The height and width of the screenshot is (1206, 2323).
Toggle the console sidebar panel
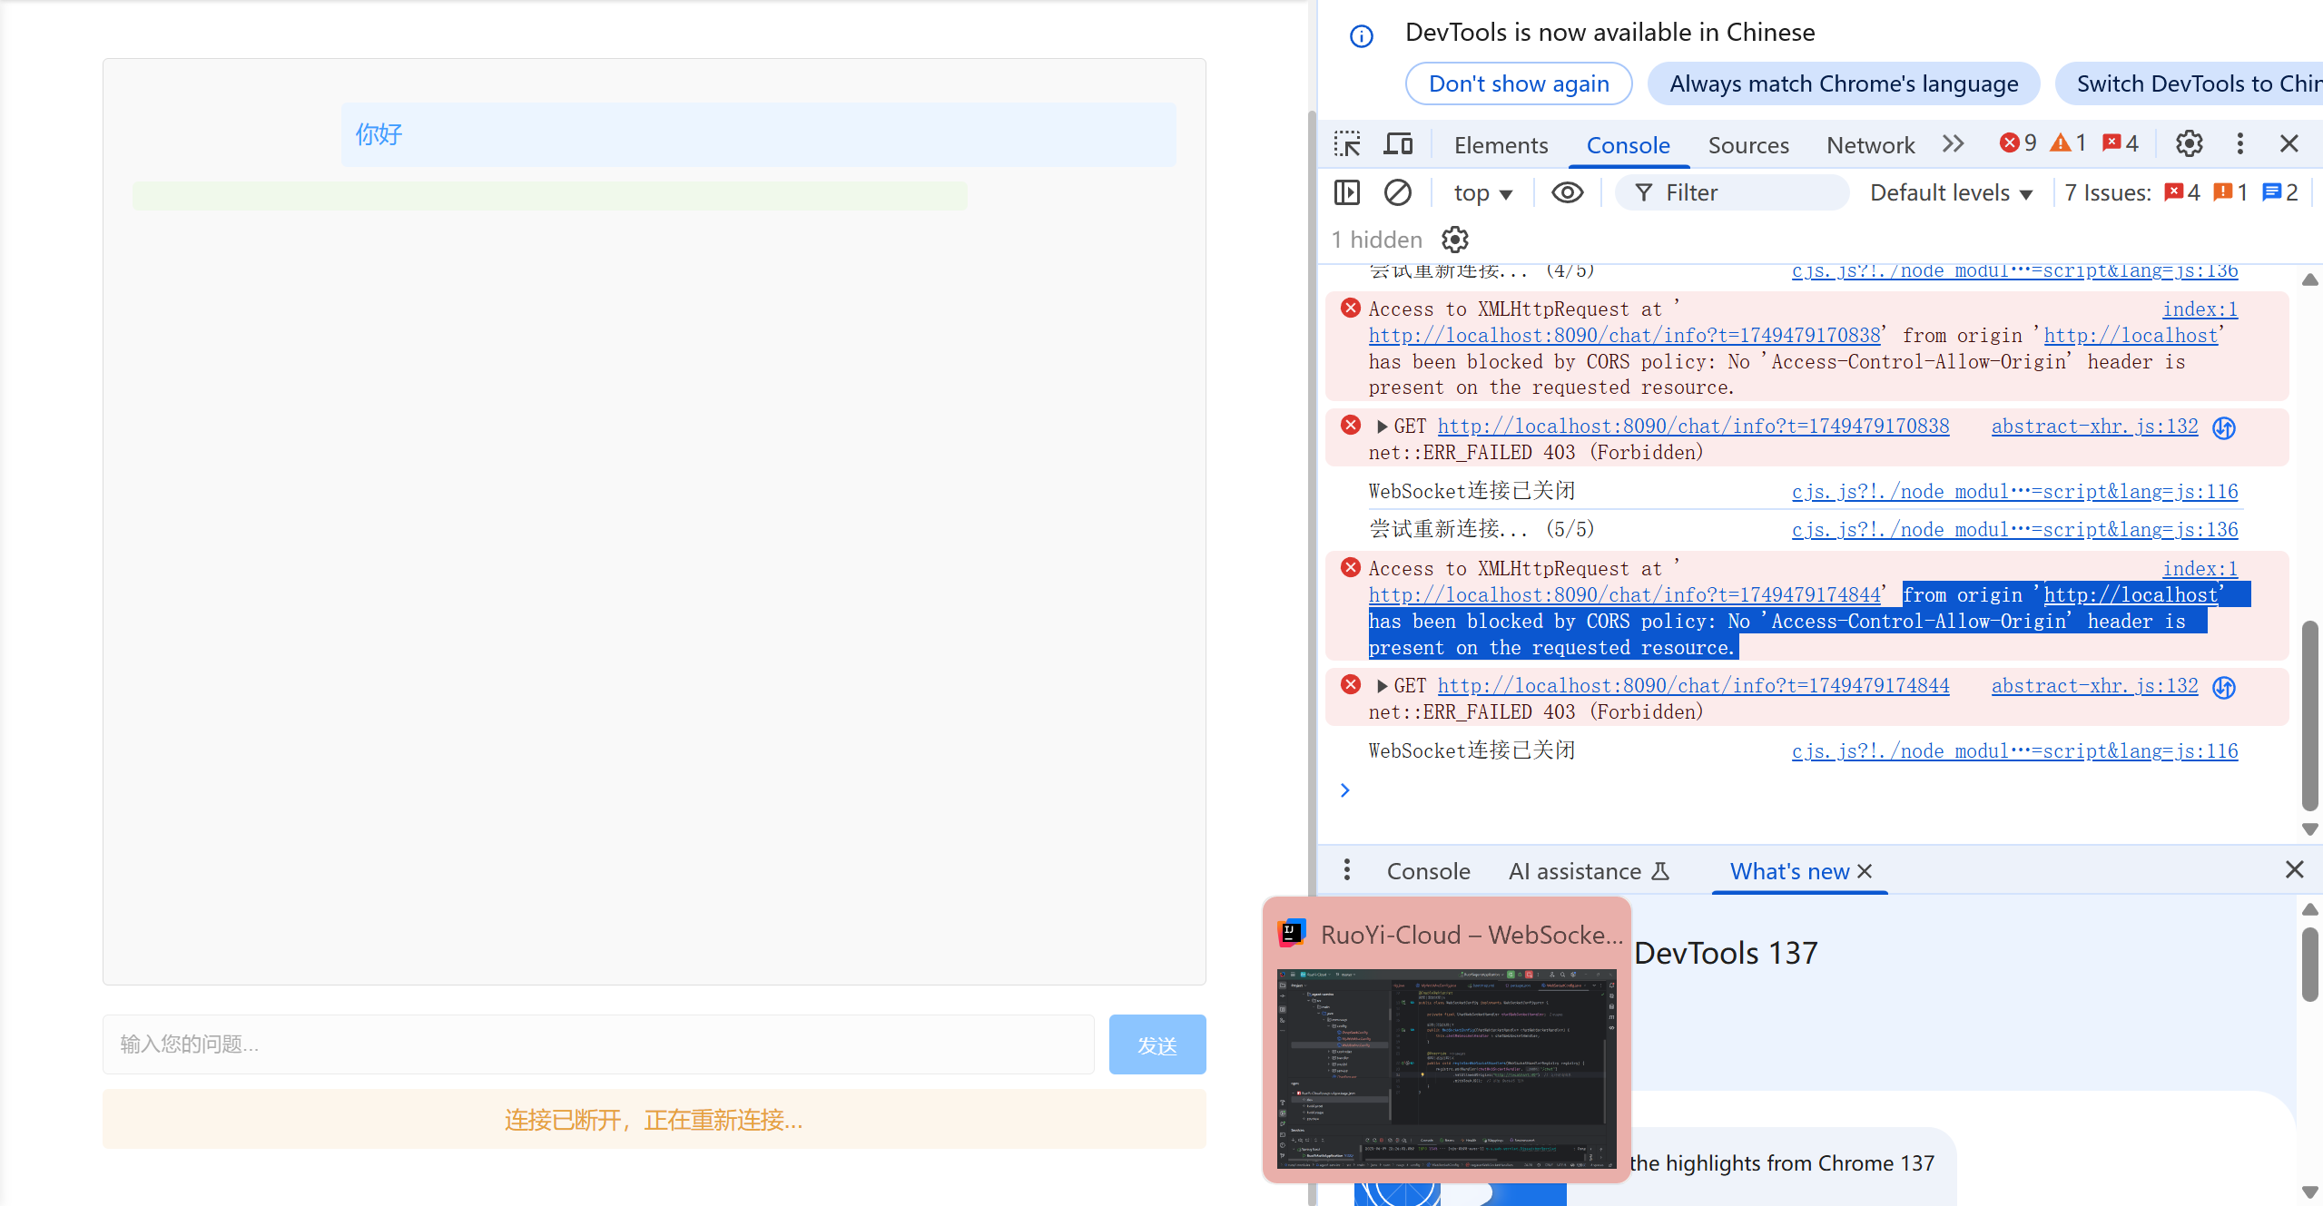1346,191
